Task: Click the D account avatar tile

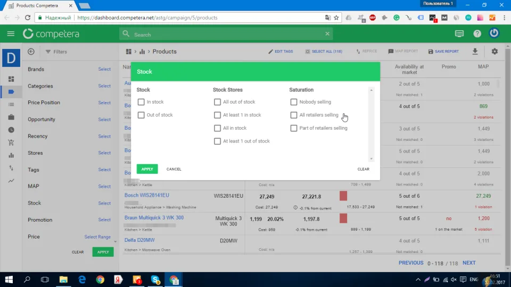Action: point(11,58)
